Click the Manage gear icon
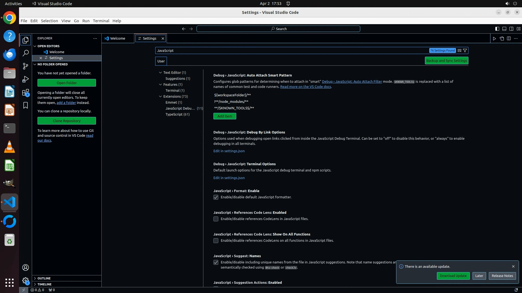 coord(26,281)
